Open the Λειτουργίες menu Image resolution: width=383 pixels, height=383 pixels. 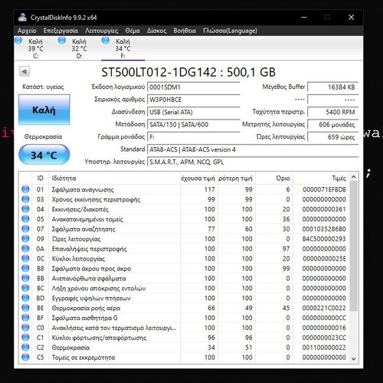click(x=101, y=31)
